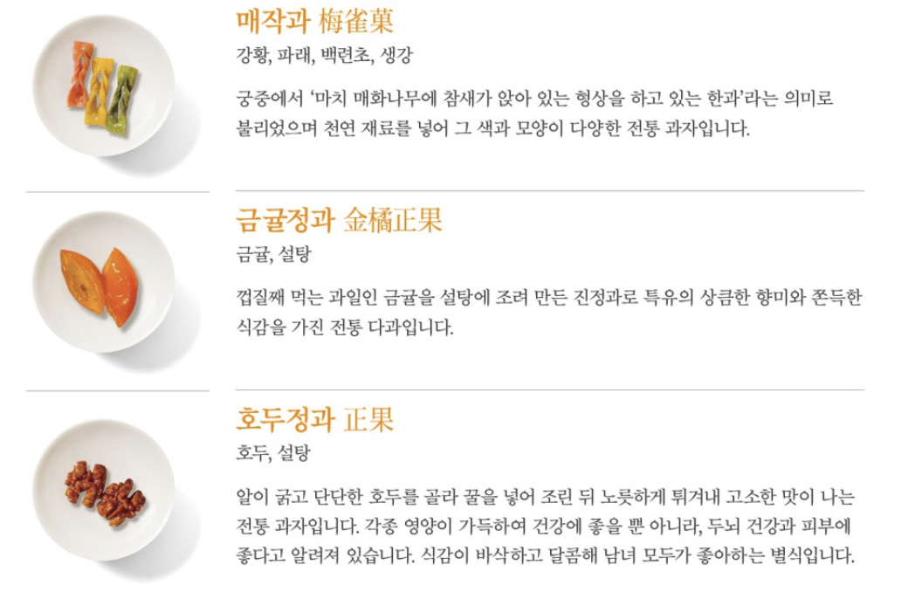Select the 금귤정과 金橘正果 heading
The image size is (901, 606).
point(339,220)
